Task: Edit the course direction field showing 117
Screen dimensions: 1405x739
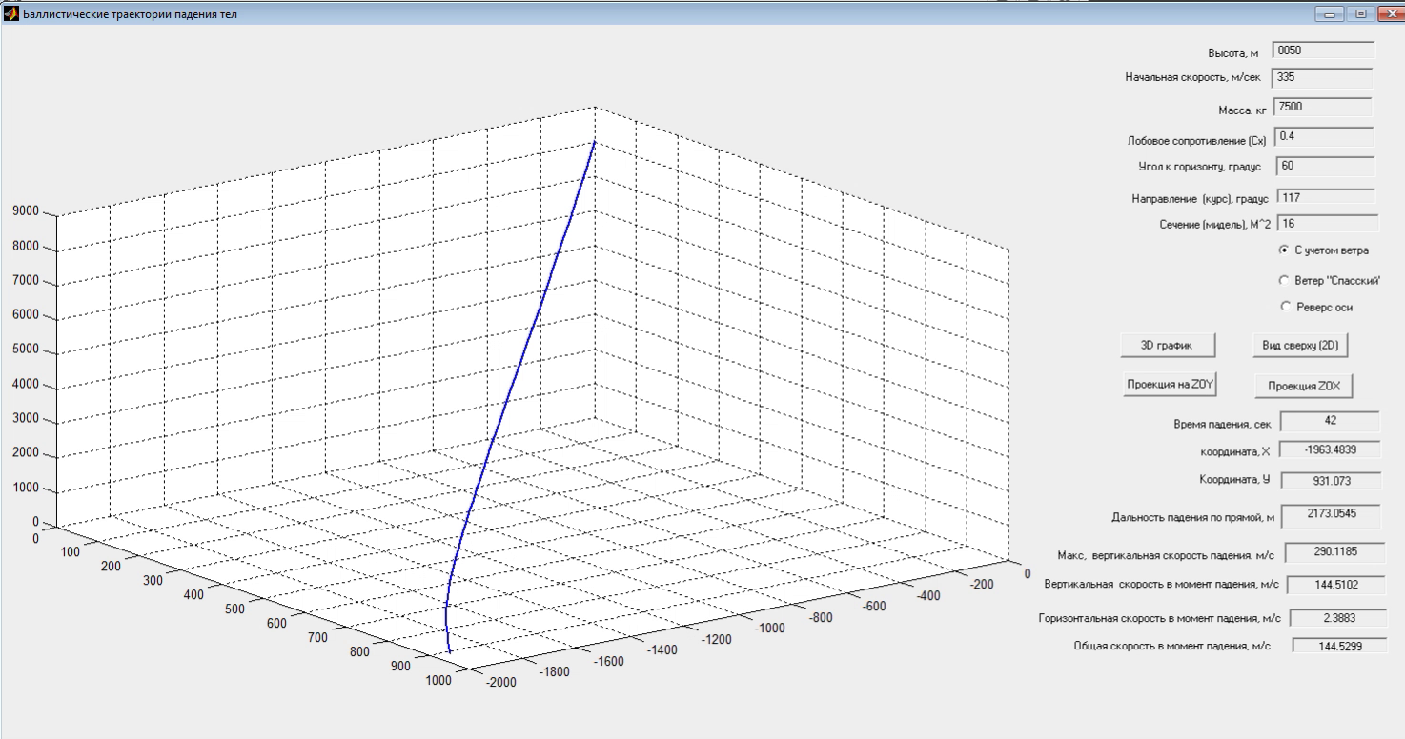Action: (1325, 197)
